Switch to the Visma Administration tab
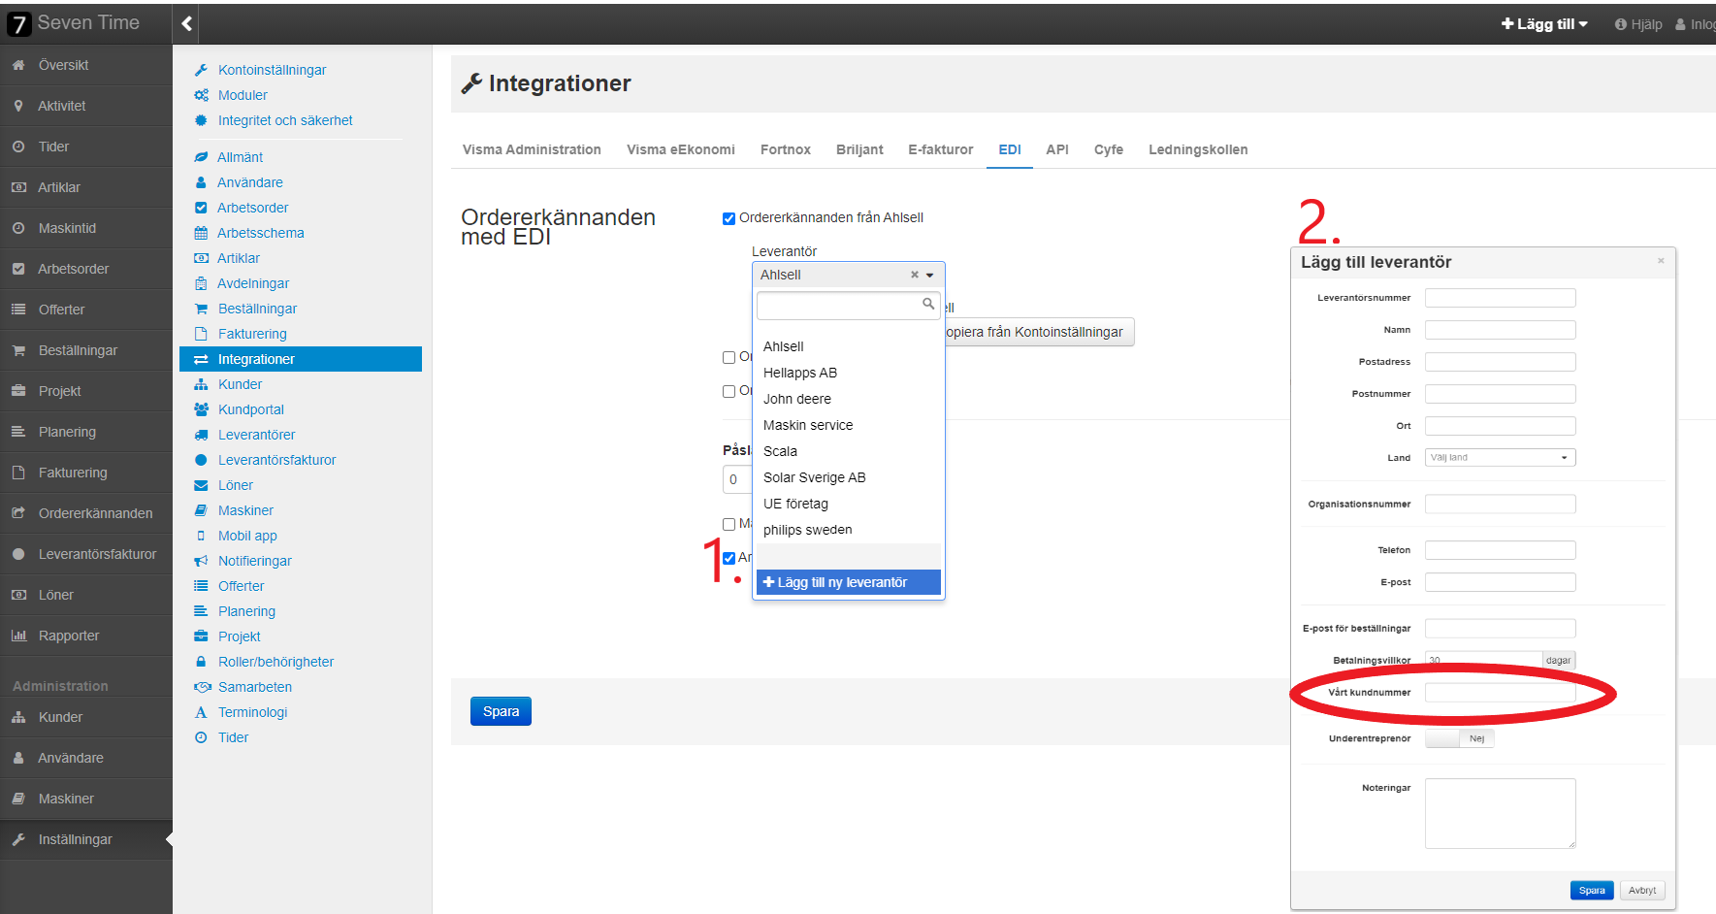 pyautogui.click(x=532, y=149)
